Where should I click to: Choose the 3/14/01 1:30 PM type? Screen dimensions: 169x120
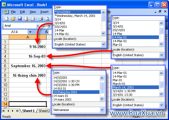pos(135,91)
